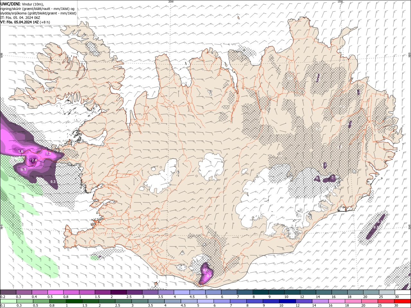Click the 15W longitude label
Image resolution: width=411 pixels, height=308 pixels.
click(x=340, y=2)
